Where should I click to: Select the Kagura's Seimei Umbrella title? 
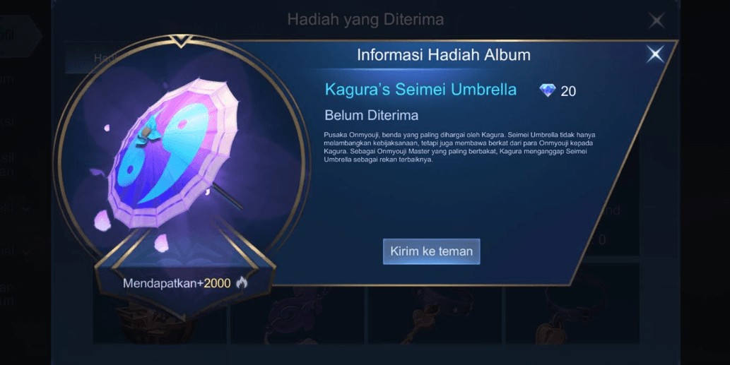point(420,89)
